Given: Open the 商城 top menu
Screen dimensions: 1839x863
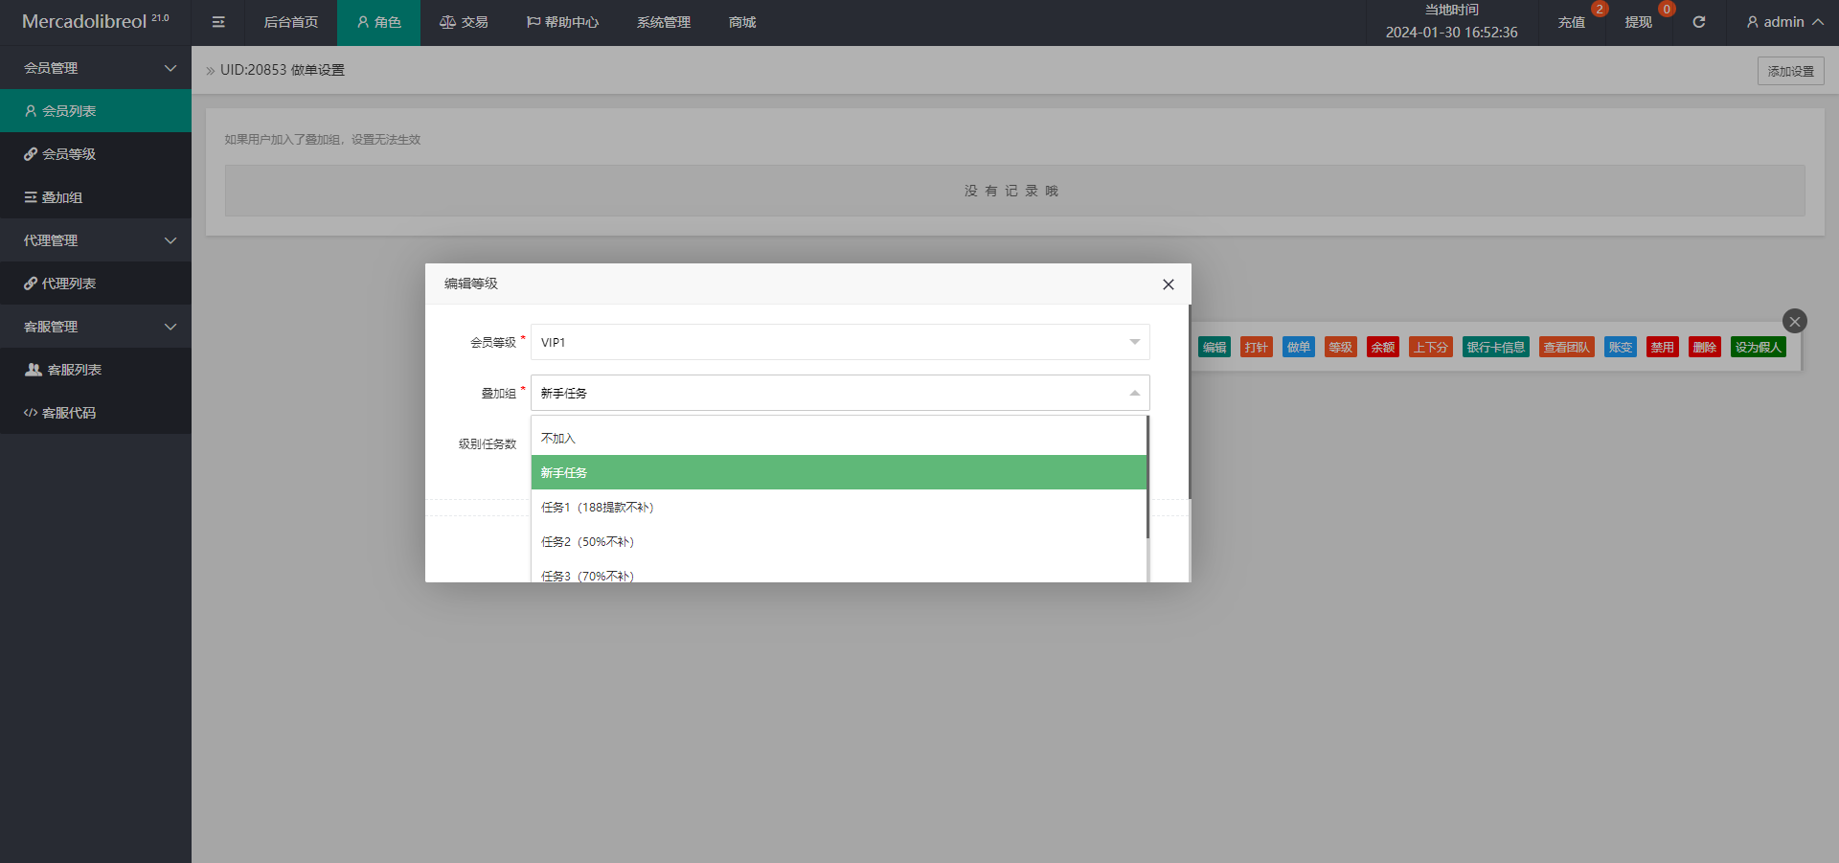Looking at the screenshot, I should coord(742,22).
